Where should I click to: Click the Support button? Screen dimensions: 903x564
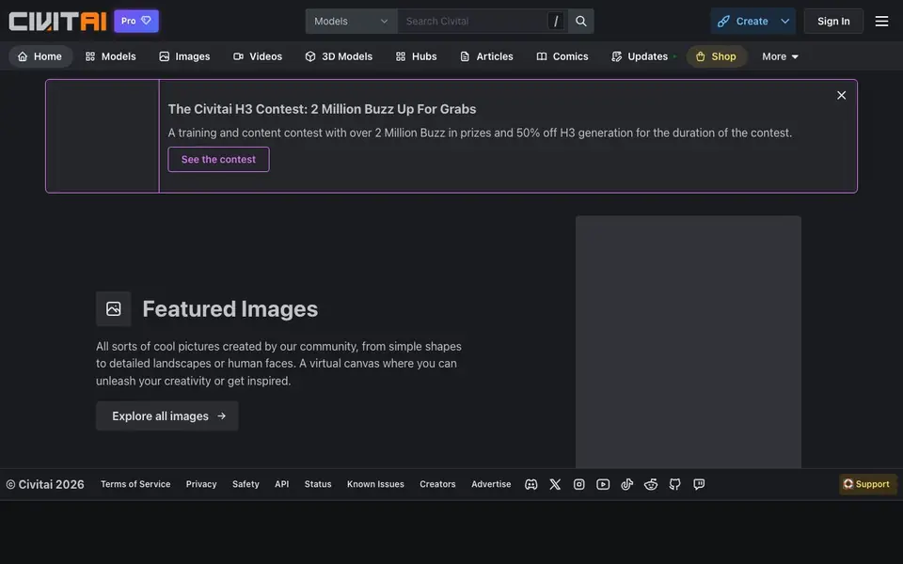coord(866,484)
